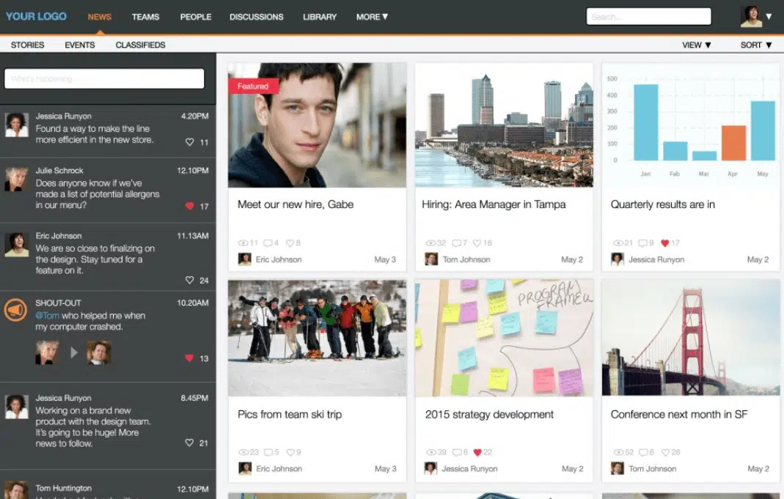
Task: Click the orange Apr bar in chart
Action: [733, 143]
